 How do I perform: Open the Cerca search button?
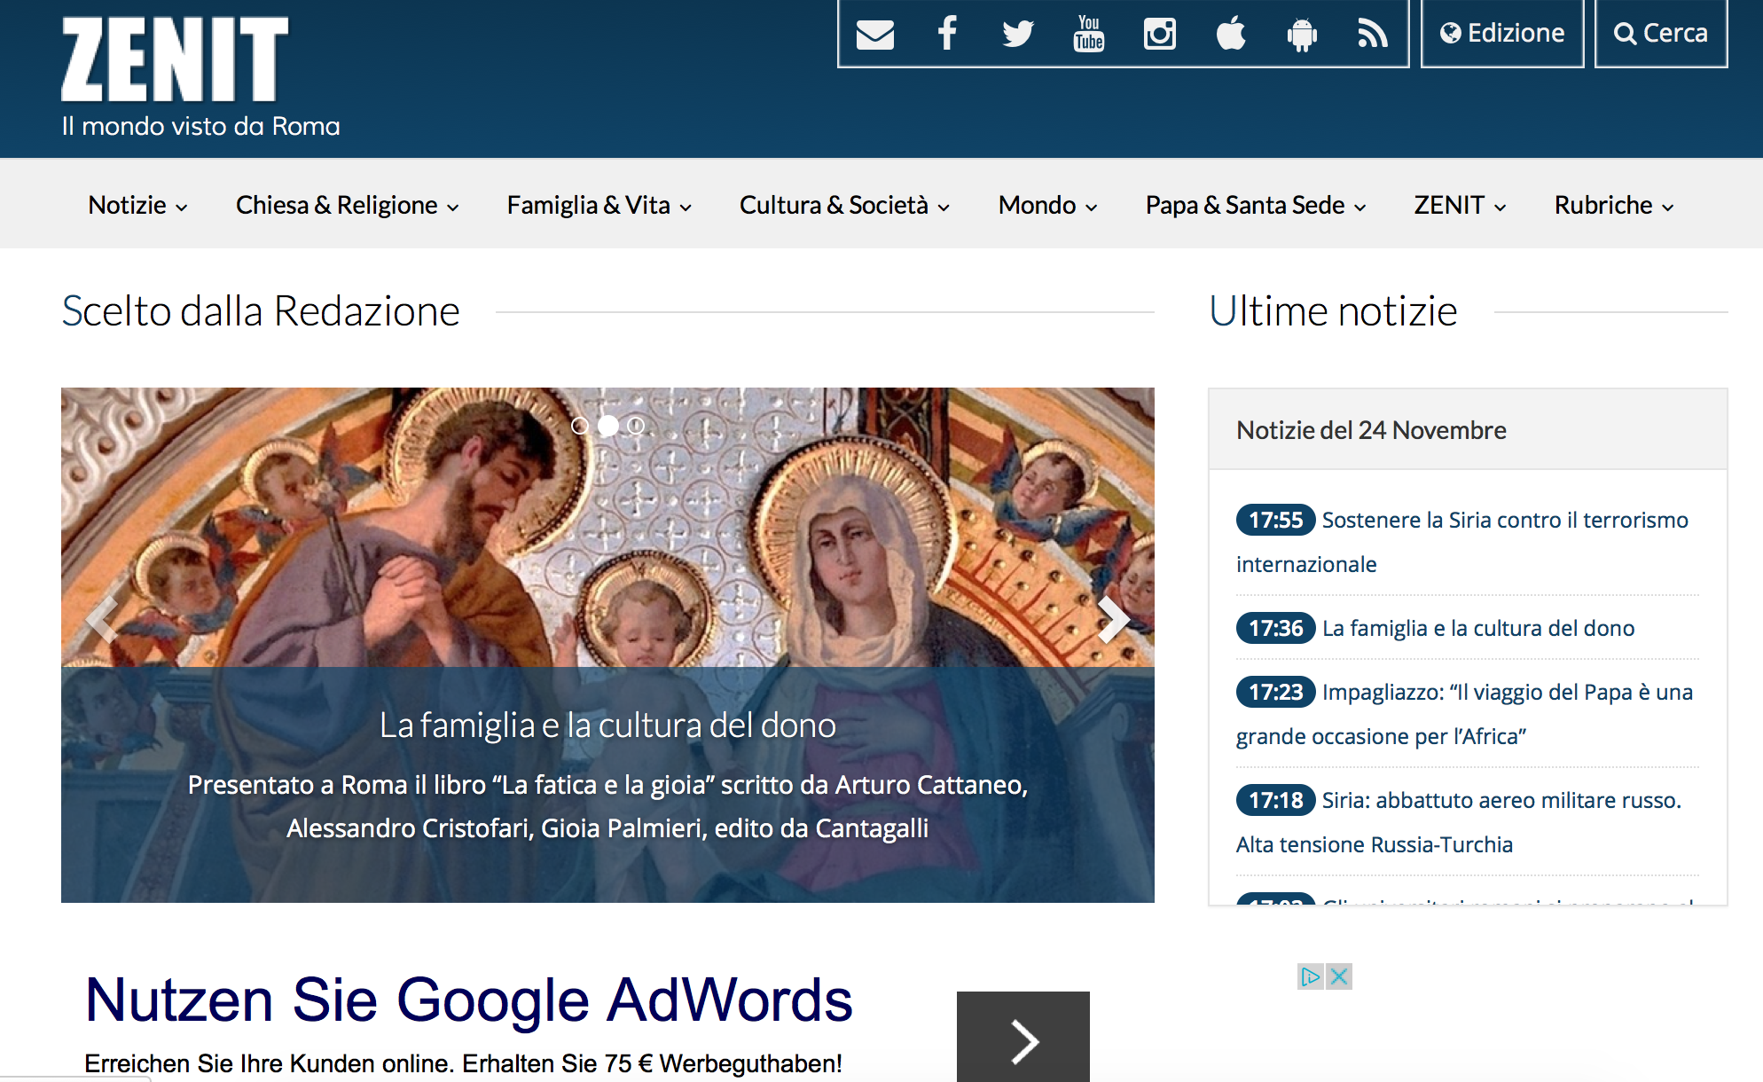click(1661, 34)
